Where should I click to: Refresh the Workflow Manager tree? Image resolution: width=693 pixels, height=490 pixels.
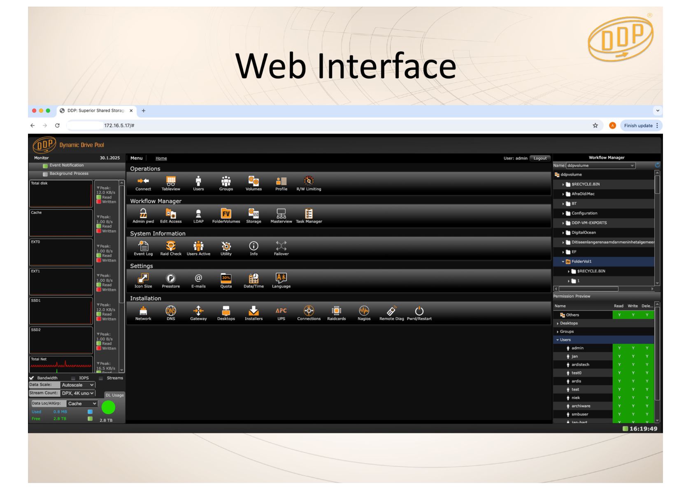click(x=657, y=165)
